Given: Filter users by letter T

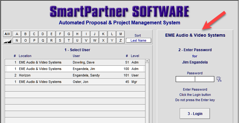Looking at the screenshot, I should 69,40.
